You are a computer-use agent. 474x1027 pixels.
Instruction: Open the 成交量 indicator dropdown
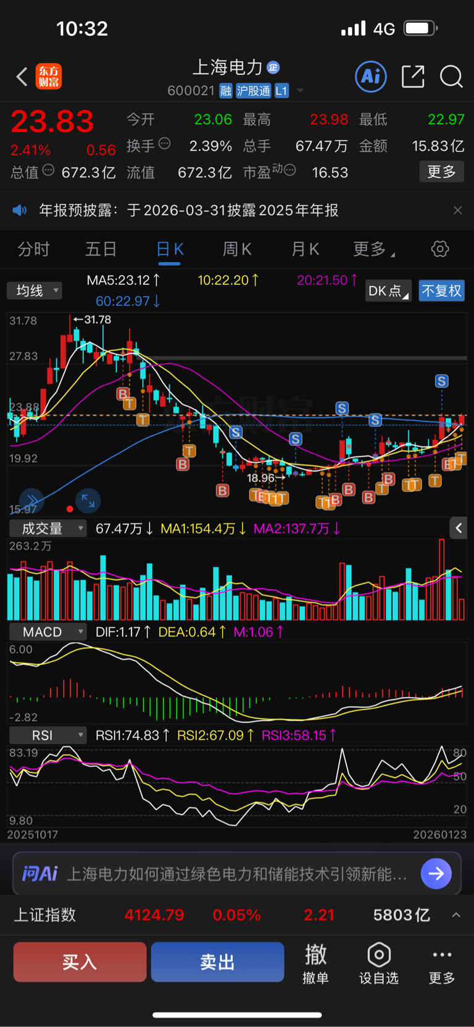[48, 528]
